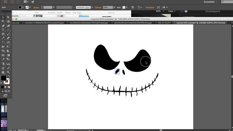Viewport: 233px width, 131px height.
Task: Adjust the stroke weight stepper arrows
Action: tap(42, 7)
